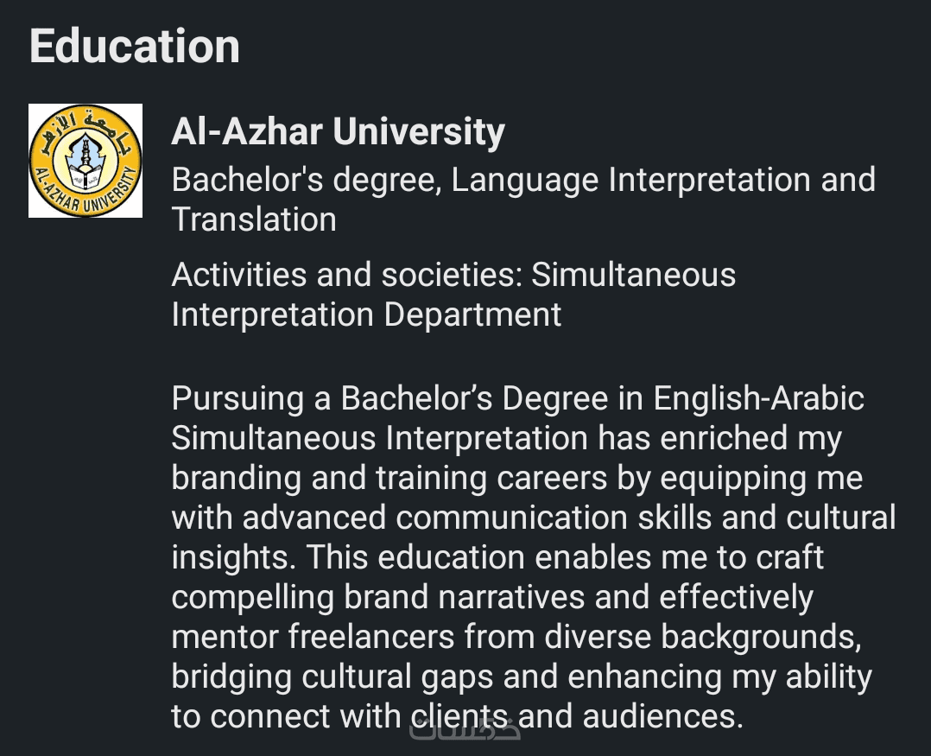Viewport: 931px width, 756px height.
Task: Click the Al-Azhar University logo
Action: pos(85,161)
